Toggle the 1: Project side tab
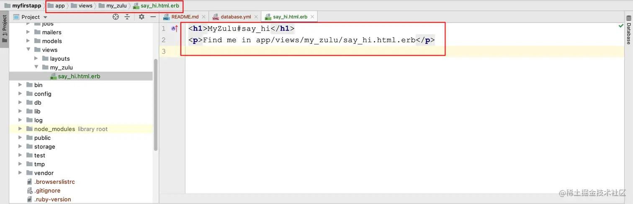Screen dimensions: 633x204 [5, 29]
